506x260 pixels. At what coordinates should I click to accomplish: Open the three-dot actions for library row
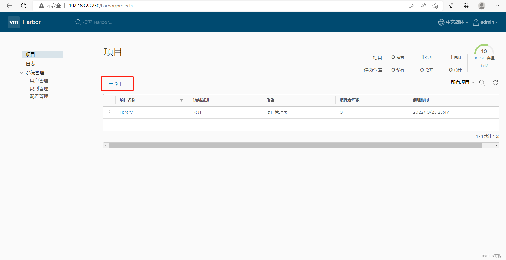click(x=110, y=112)
